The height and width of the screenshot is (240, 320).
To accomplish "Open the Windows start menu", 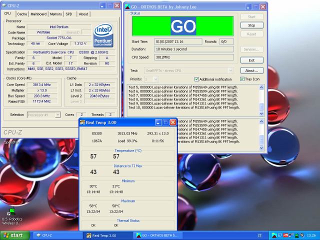I will (x=14, y=235).
